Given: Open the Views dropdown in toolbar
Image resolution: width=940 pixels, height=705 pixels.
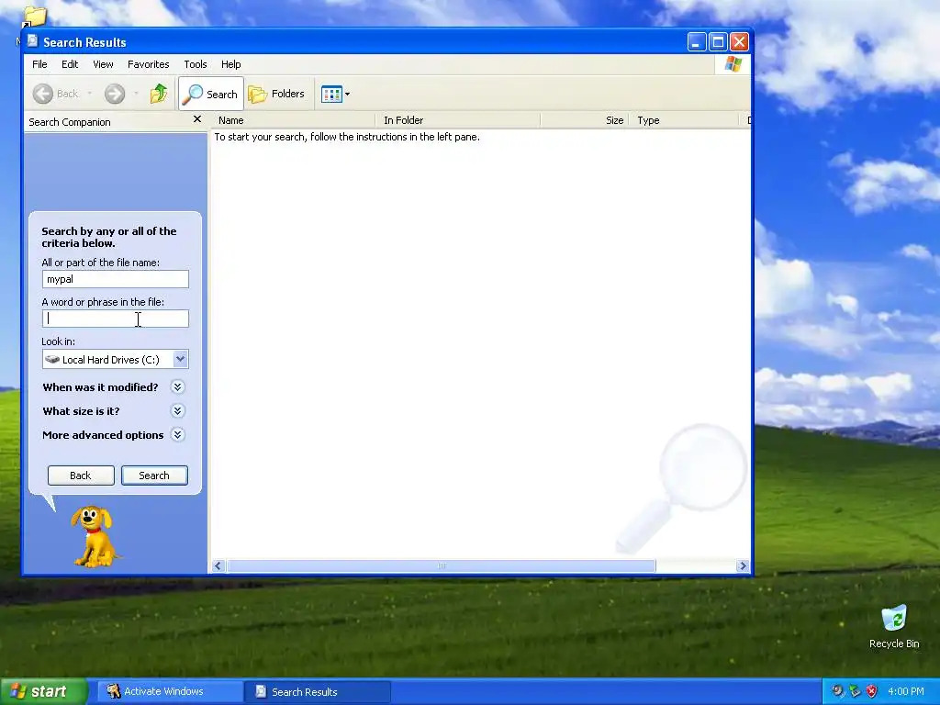Looking at the screenshot, I should pos(335,94).
